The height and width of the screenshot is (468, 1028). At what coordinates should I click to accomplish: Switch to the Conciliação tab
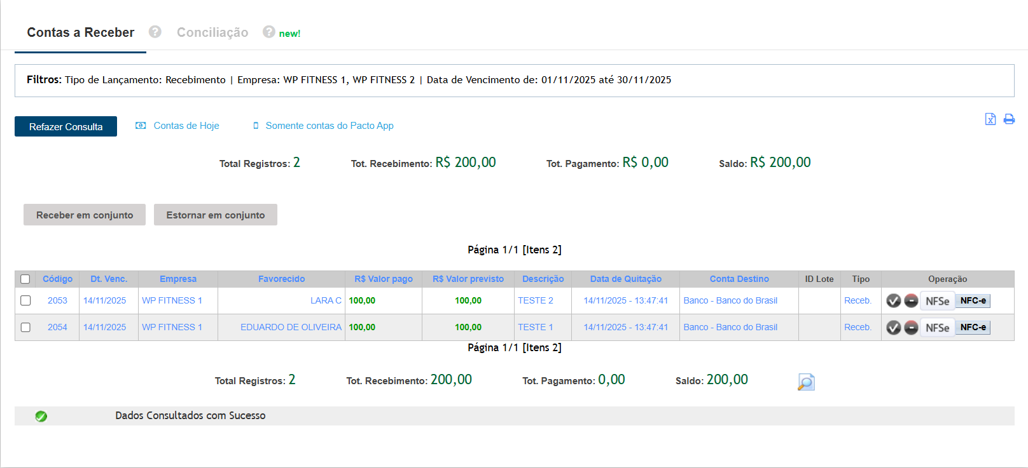pos(212,32)
